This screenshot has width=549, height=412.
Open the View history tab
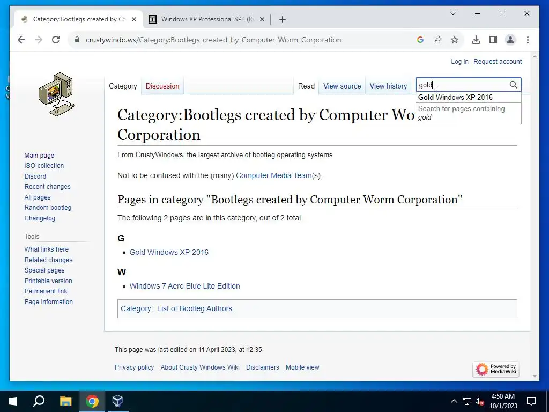(388, 86)
